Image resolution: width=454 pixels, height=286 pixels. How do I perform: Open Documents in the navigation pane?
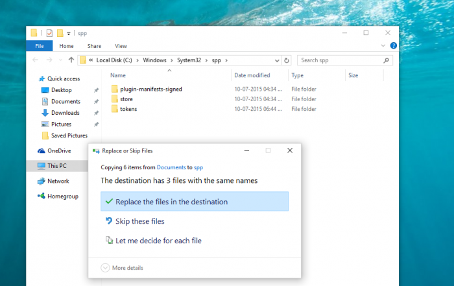click(x=61, y=101)
